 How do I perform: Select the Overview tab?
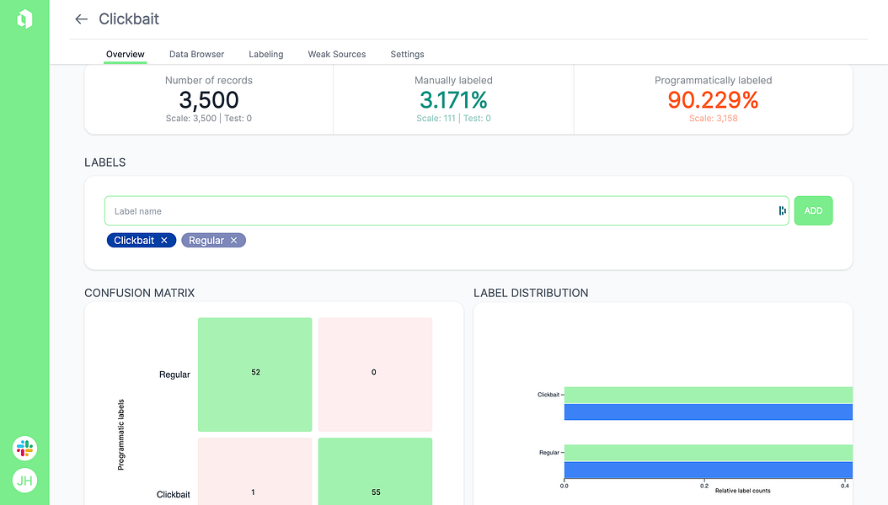click(125, 54)
